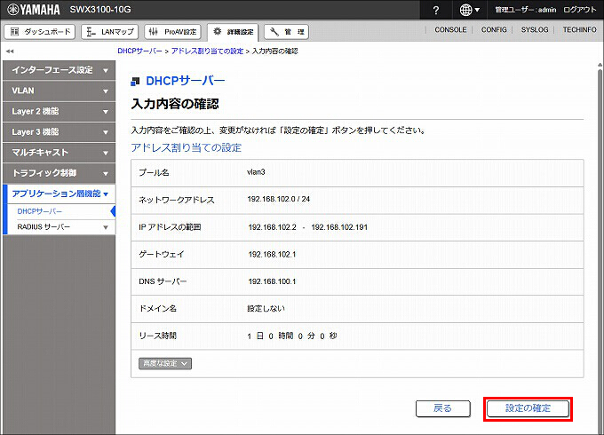Select the 詳細設定 tab

[x=233, y=32]
